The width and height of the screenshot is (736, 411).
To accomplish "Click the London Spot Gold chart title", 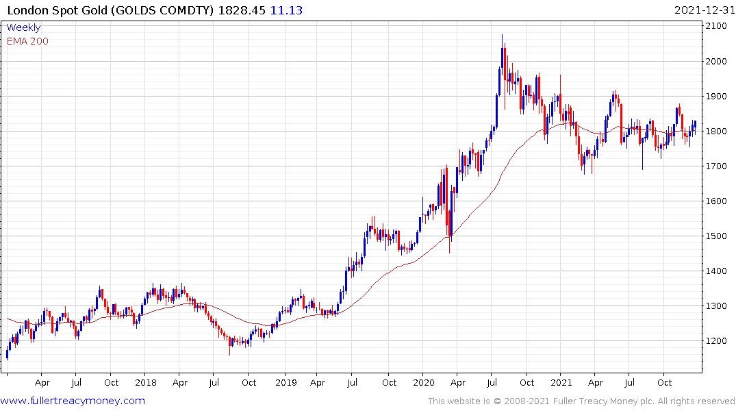I will [x=111, y=10].
